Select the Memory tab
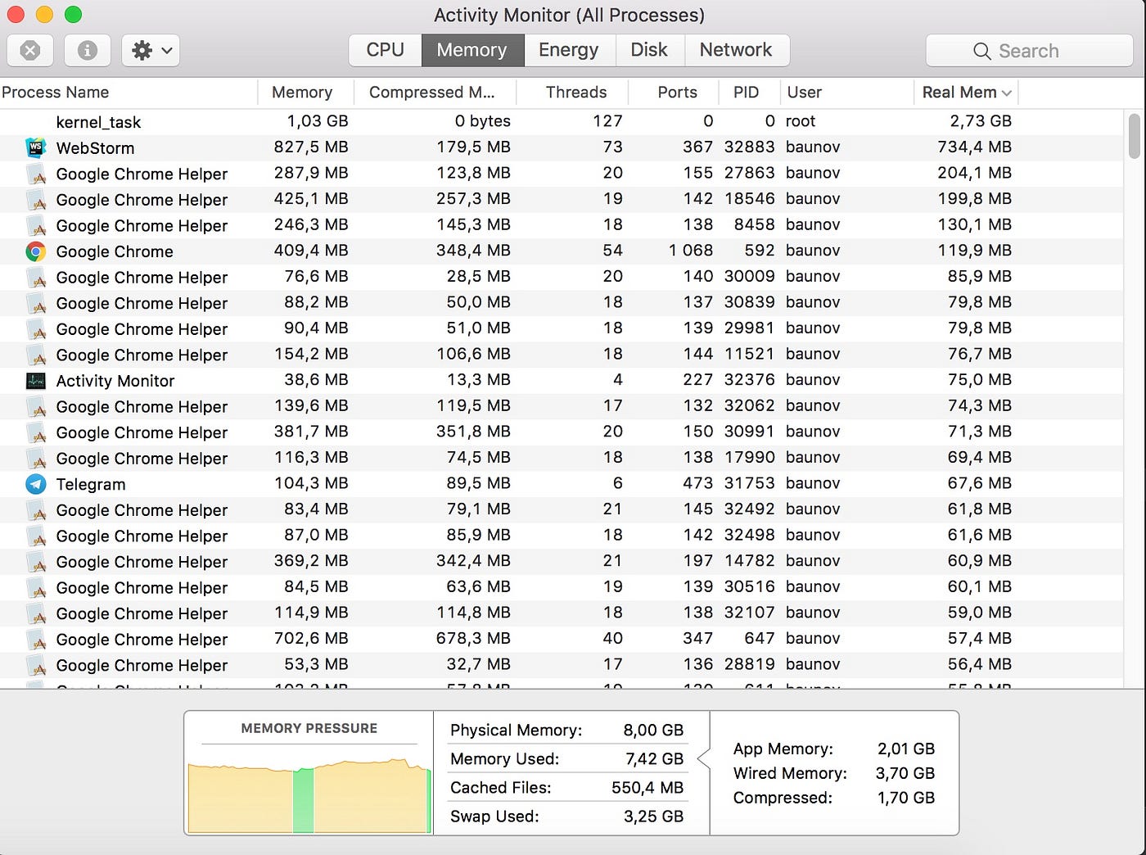The image size is (1146, 855). pos(472,50)
